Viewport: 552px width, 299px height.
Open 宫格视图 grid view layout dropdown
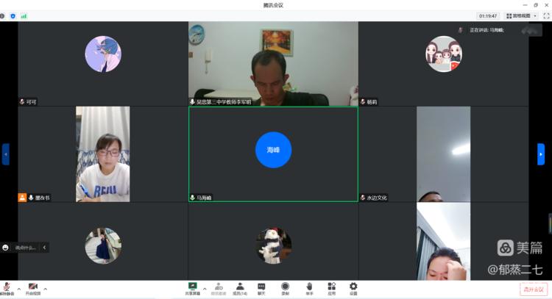click(x=523, y=15)
